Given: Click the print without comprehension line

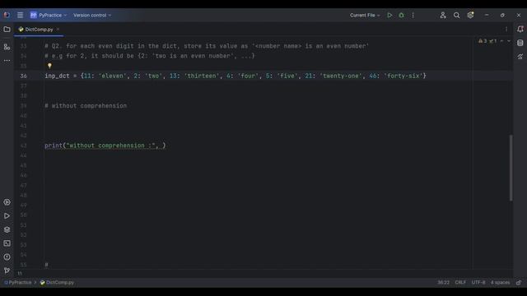Looking at the screenshot, I should point(105,146).
